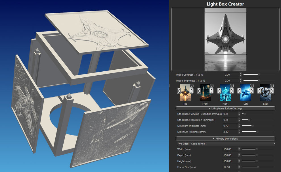Select the Front image thumbnail
Viewport: 281px width, 172px height.
point(205,92)
